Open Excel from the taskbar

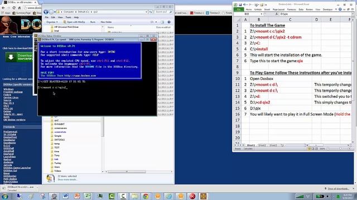coord(88,196)
